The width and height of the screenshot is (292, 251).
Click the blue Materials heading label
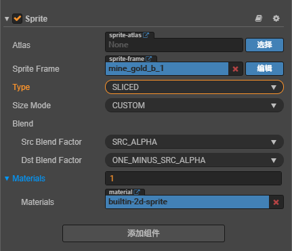tap(28, 179)
